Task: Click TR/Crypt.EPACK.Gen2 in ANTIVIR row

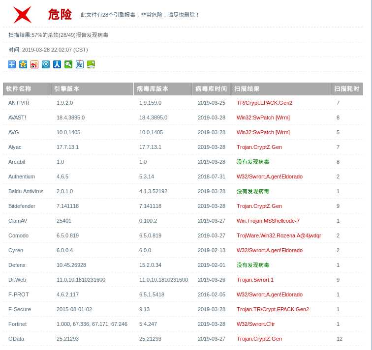Action: pyautogui.click(x=264, y=103)
